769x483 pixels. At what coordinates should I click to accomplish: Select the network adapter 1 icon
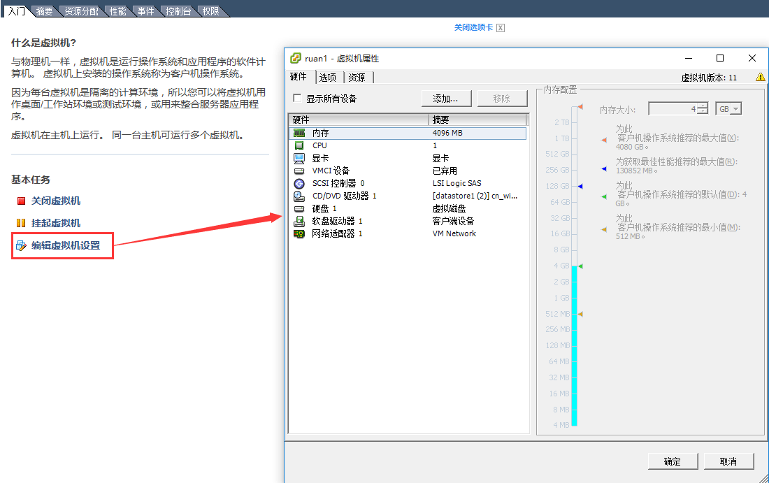click(x=299, y=233)
